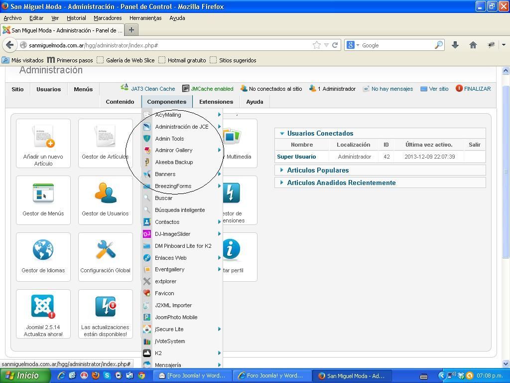
Task: Open the Sitio menu
Action: click(x=17, y=89)
